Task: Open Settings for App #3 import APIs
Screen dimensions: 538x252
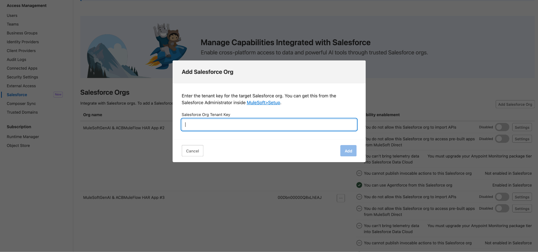Action: 522,197
